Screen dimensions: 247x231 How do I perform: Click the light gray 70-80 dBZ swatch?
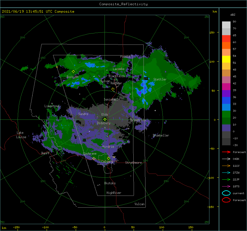(226, 25)
